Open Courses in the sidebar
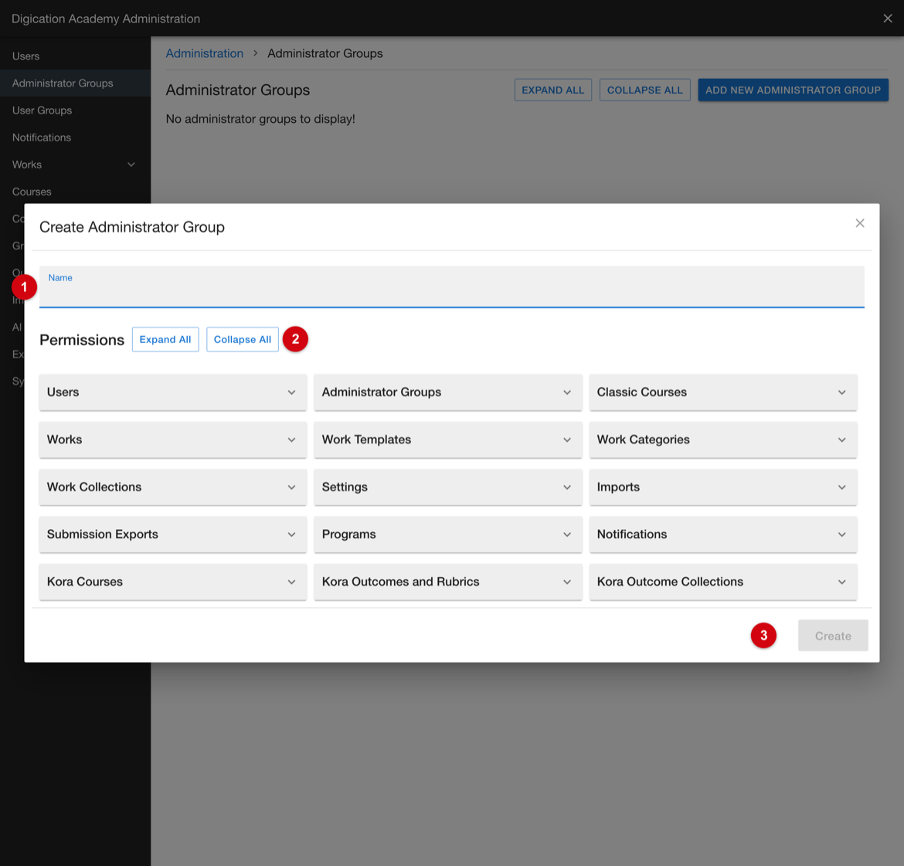The image size is (904, 866). coord(75,192)
